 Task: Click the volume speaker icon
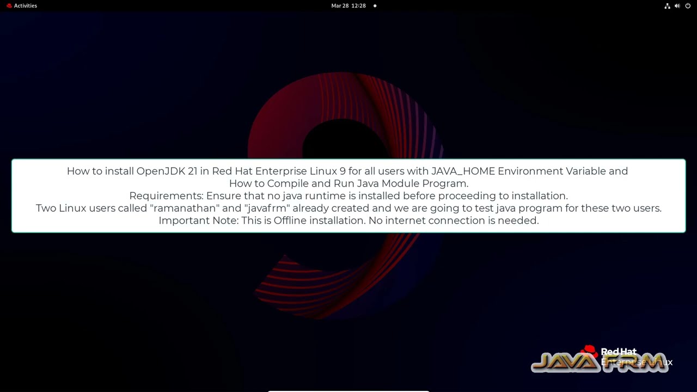677,5
